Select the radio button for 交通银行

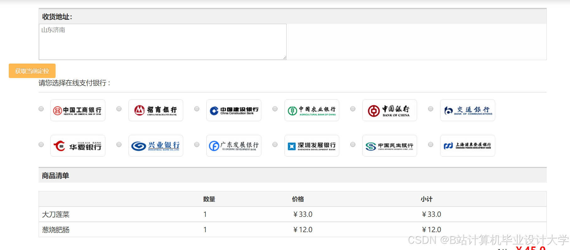431,109
